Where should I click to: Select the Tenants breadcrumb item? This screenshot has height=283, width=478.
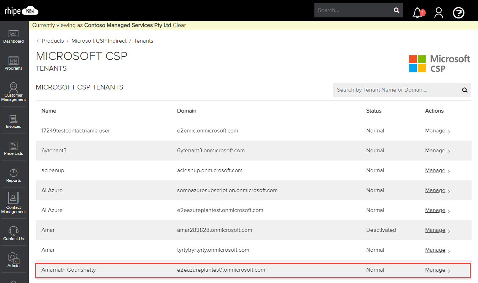[x=143, y=40]
